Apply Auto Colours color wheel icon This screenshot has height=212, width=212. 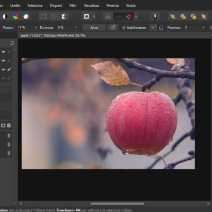16,16
